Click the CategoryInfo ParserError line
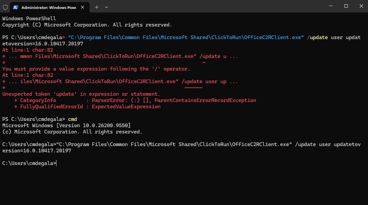 135,100
